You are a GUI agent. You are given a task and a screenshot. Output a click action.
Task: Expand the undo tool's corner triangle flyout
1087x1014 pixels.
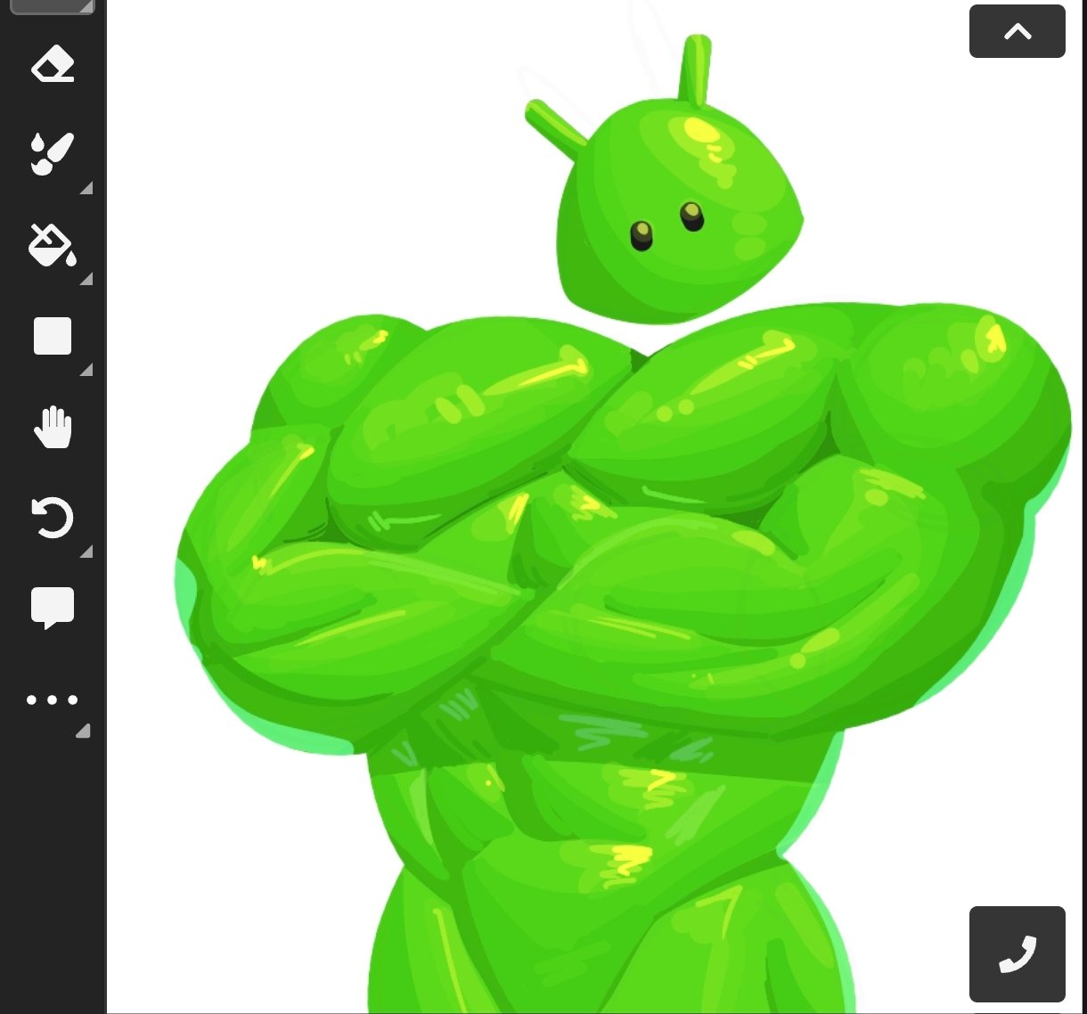tap(86, 552)
